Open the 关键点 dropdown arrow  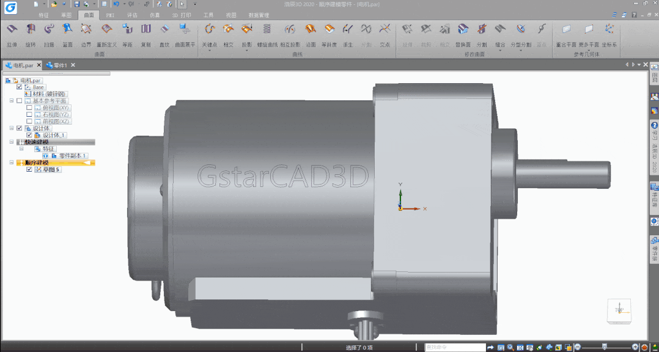point(209,51)
